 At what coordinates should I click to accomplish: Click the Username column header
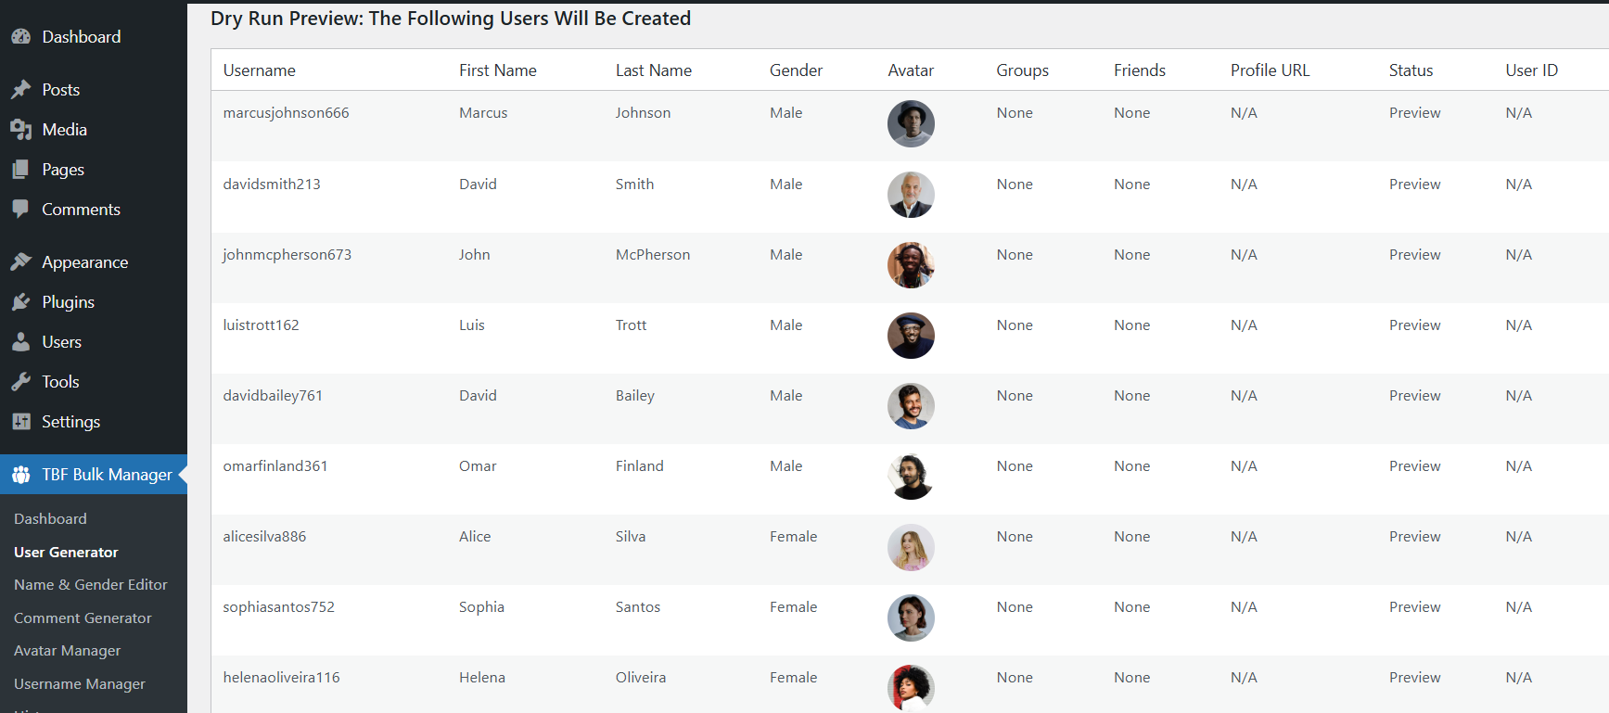tap(260, 70)
